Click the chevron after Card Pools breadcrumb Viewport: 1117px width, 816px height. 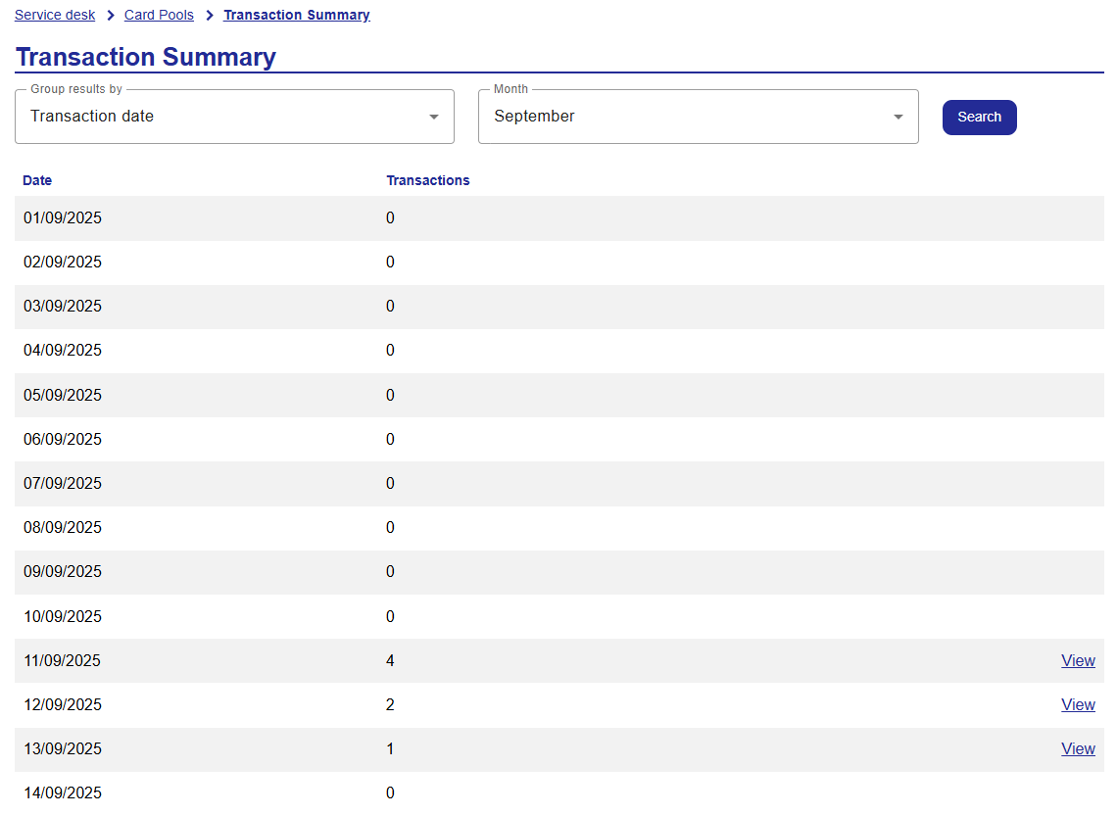point(210,15)
